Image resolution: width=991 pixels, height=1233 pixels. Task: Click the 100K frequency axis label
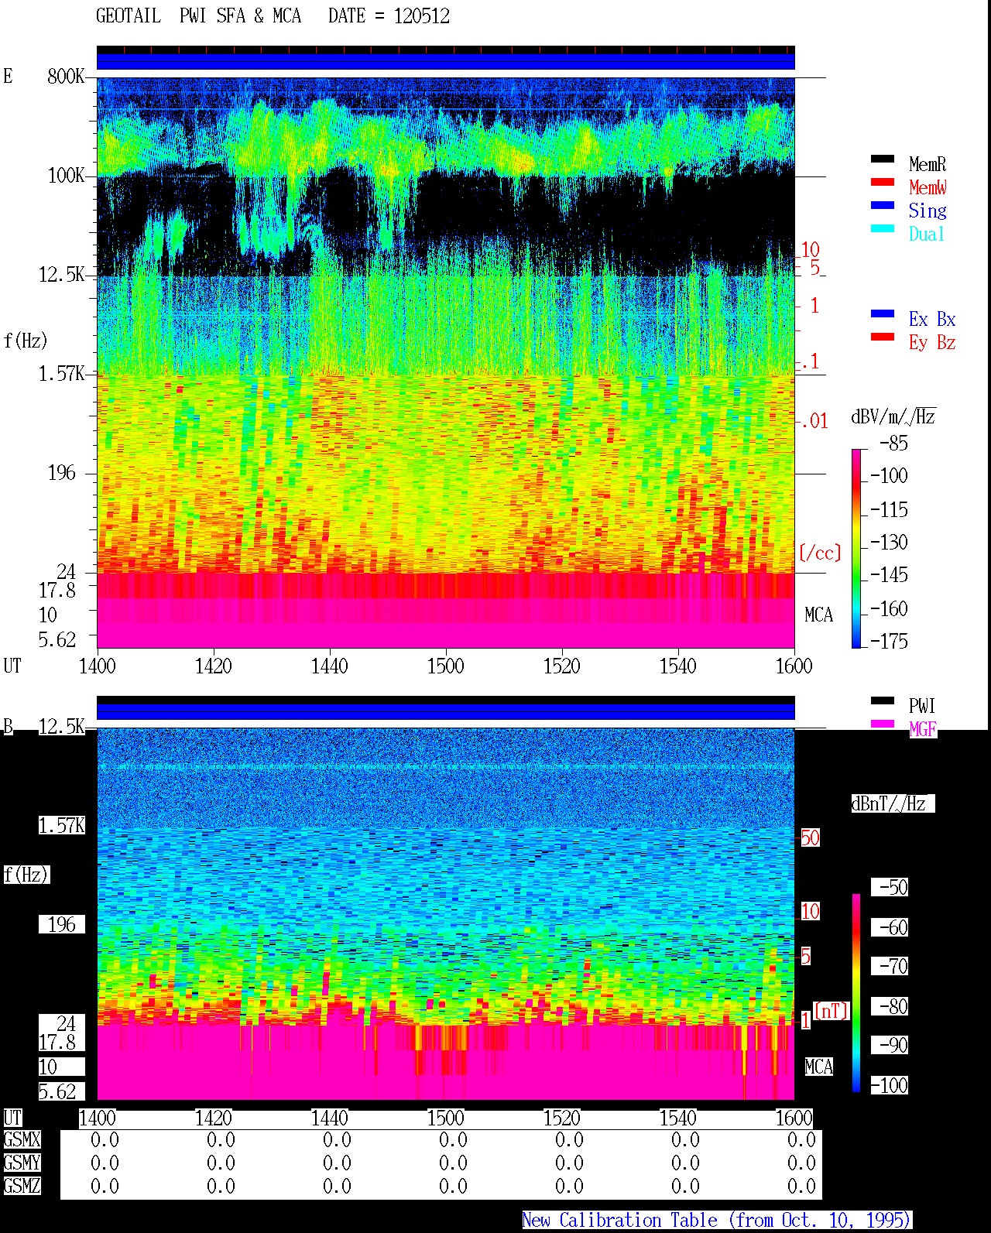[66, 175]
